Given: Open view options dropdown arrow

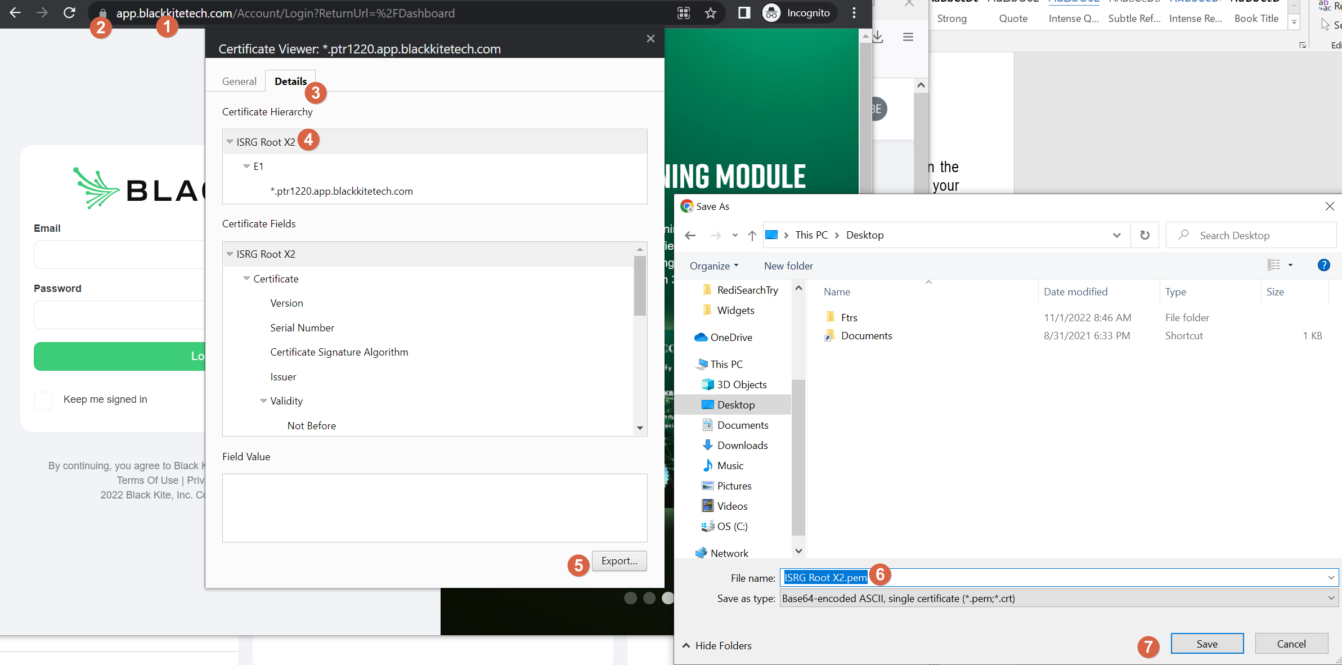Looking at the screenshot, I should (x=1290, y=265).
